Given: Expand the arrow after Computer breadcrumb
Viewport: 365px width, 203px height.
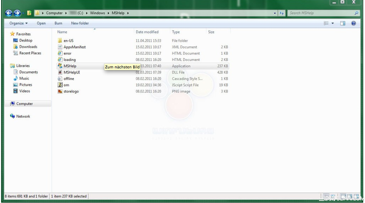Looking at the screenshot, I should click(66, 13).
